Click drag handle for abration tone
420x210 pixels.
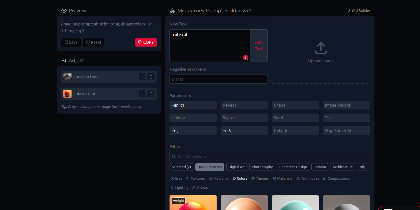coord(142,77)
